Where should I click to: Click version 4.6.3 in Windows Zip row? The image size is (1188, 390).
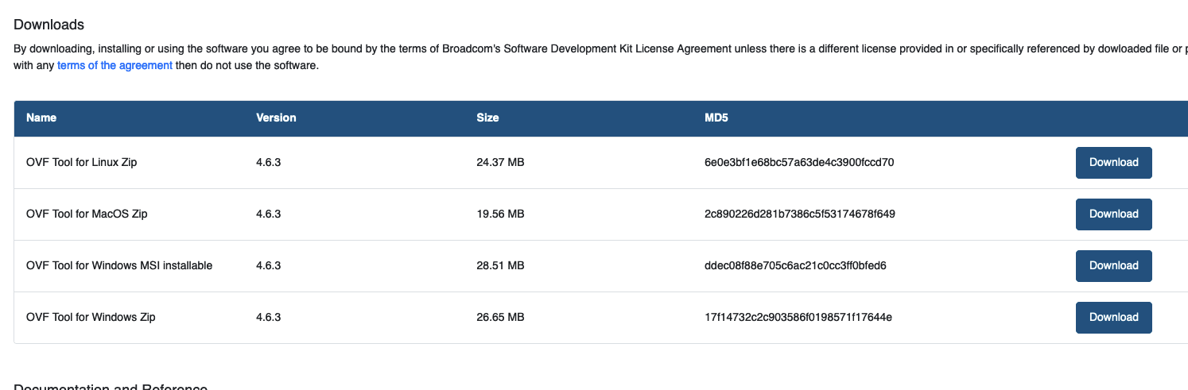pos(269,317)
